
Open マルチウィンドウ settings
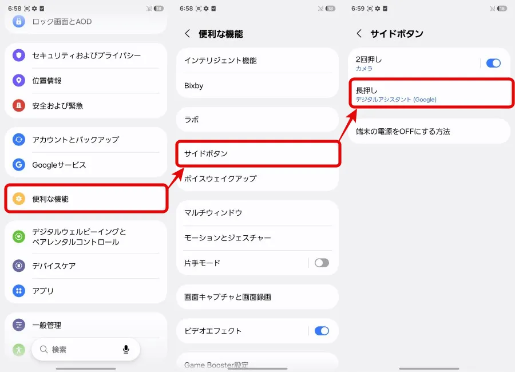[257, 213]
